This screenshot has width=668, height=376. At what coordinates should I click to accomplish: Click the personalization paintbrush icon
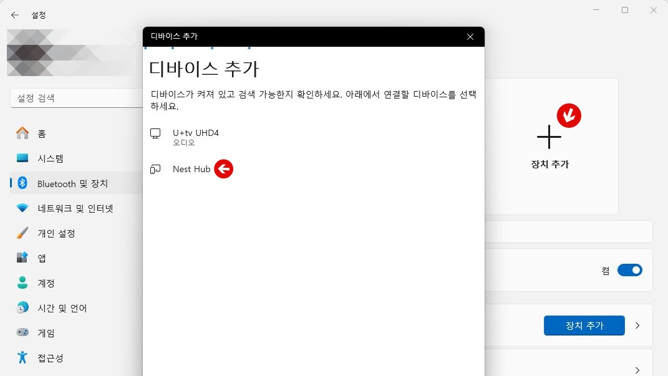tap(22, 233)
